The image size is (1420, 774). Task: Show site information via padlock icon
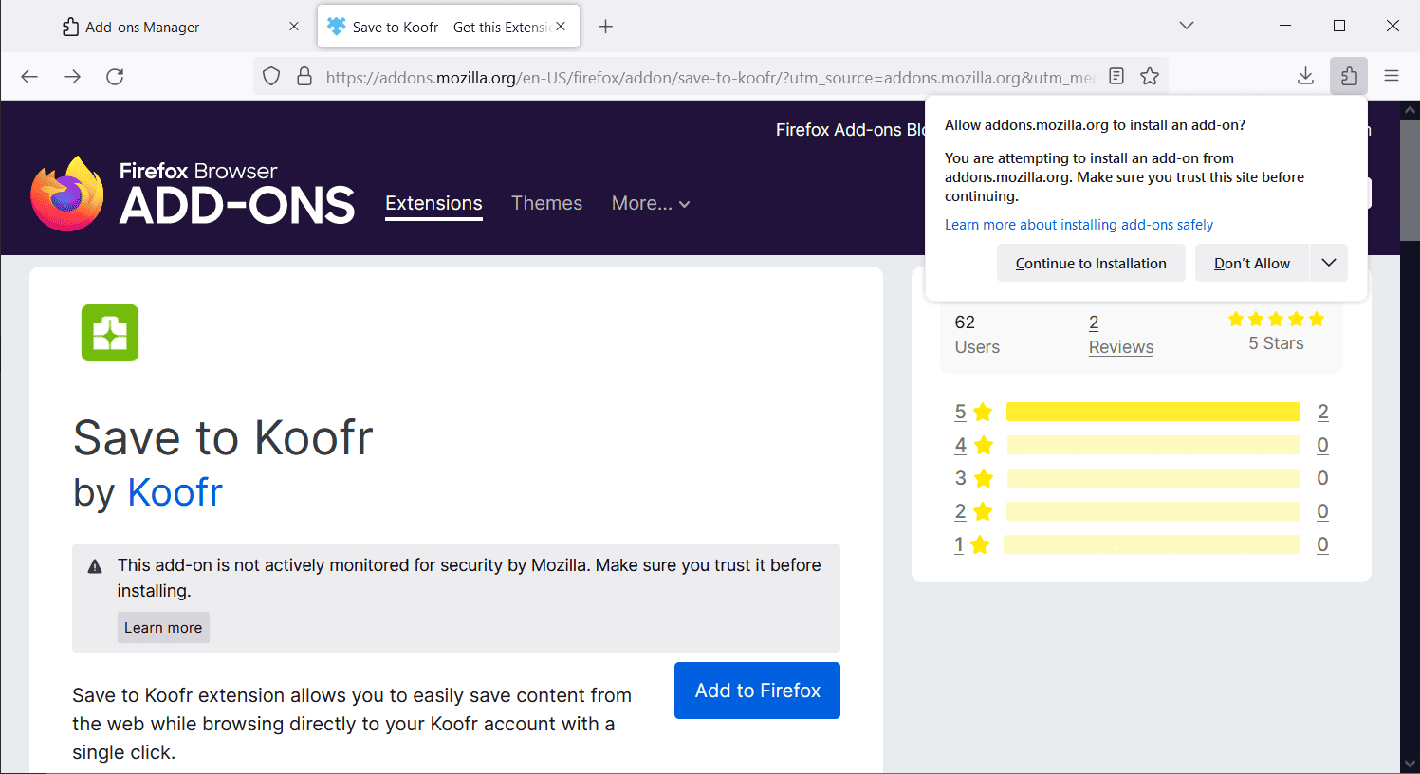[304, 77]
